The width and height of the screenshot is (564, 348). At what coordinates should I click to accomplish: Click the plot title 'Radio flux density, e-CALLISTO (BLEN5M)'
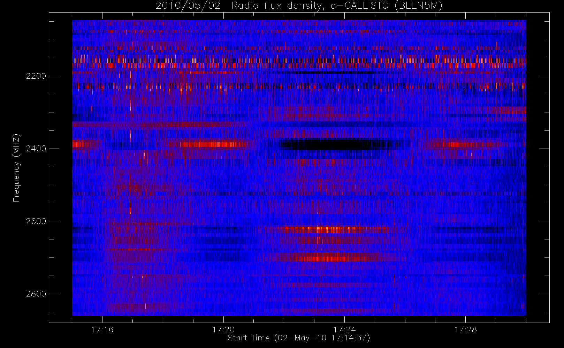337,6
